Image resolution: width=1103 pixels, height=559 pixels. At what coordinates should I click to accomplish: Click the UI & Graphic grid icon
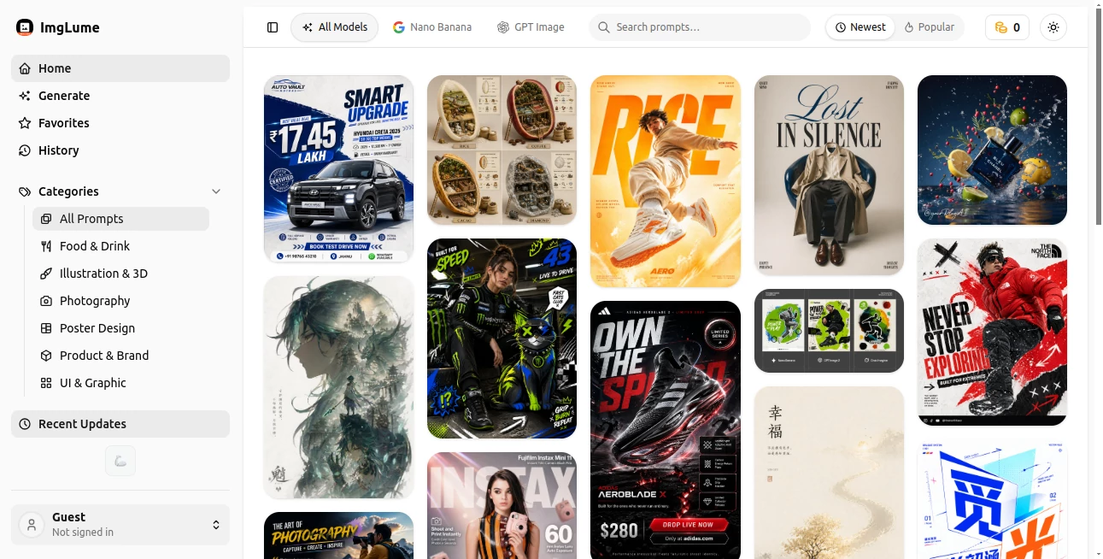(46, 383)
